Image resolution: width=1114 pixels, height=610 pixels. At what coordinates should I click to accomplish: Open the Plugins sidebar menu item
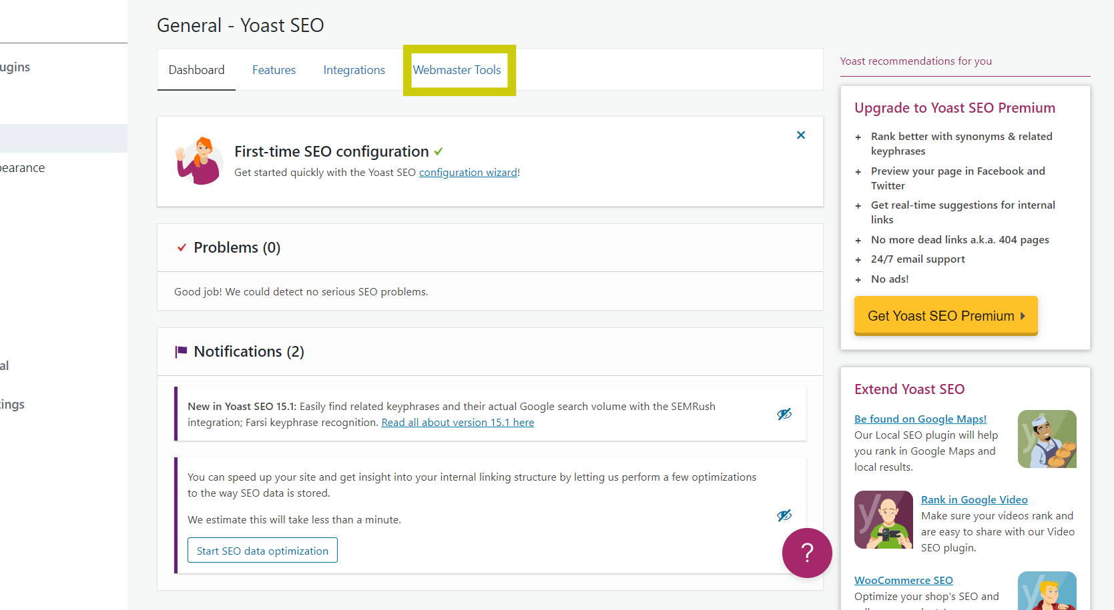click(x=15, y=67)
